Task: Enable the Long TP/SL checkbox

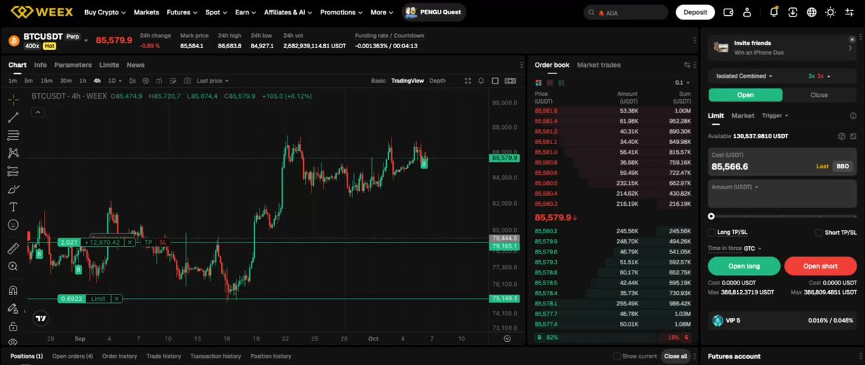Action: pyautogui.click(x=712, y=233)
